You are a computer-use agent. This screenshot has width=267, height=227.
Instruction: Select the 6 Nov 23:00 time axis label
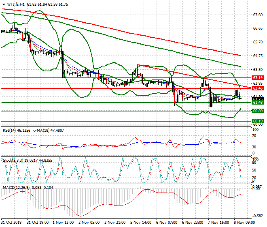(193, 223)
